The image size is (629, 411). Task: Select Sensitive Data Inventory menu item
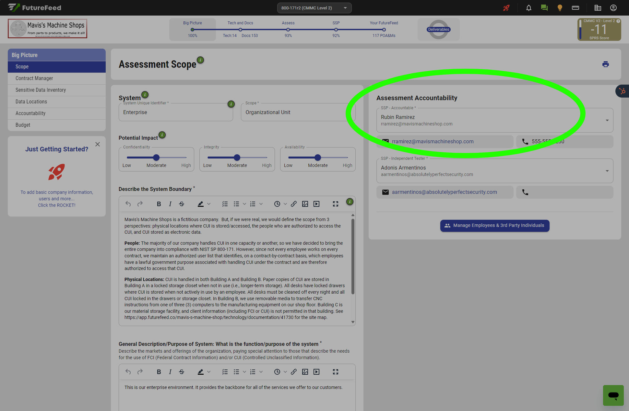[41, 90]
